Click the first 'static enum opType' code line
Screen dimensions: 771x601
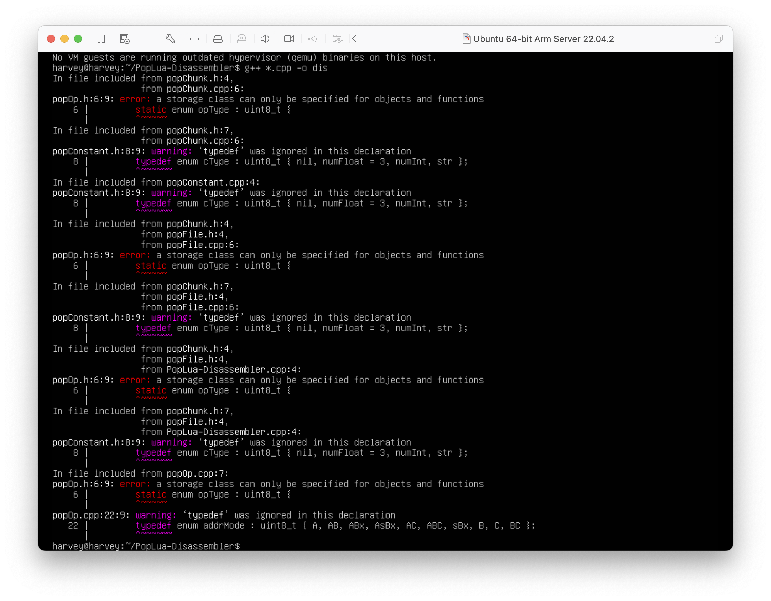213,110
